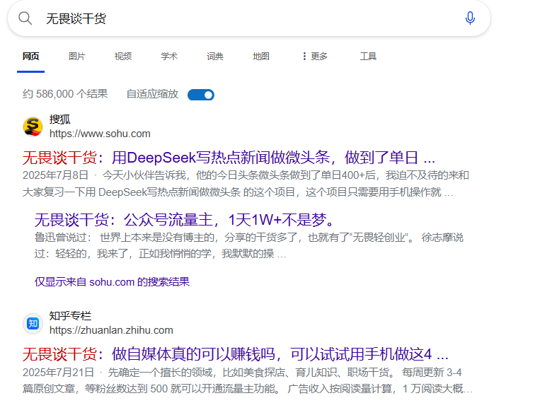
Task: Click the https://zhuanlan.zhihu.com URL
Action: coord(111,330)
